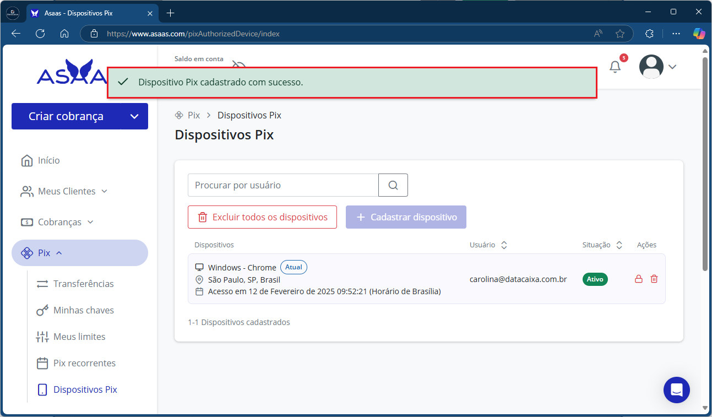The height and width of the screenshot is (417, 712).
Task: Go to Início in the sidebar
Action: click(x=50, y=160)
